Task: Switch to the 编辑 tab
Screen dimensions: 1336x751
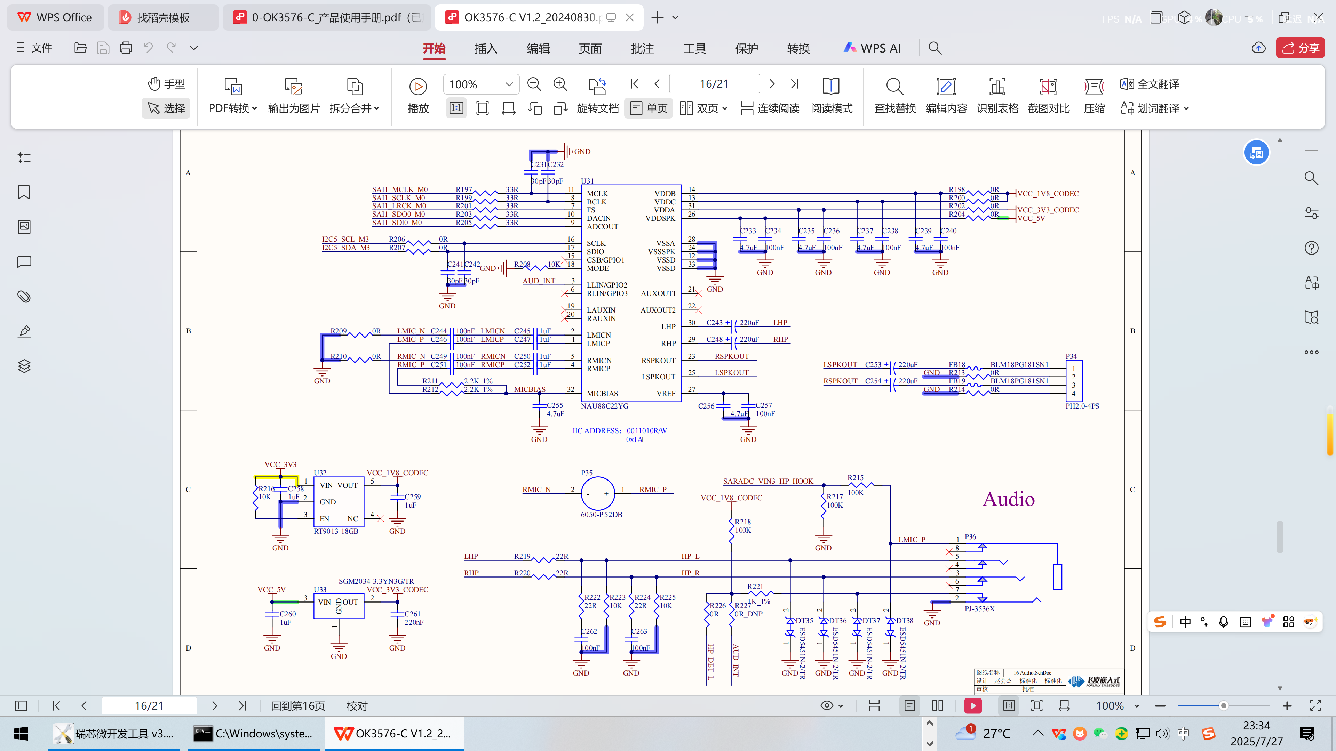Action: 538,48
